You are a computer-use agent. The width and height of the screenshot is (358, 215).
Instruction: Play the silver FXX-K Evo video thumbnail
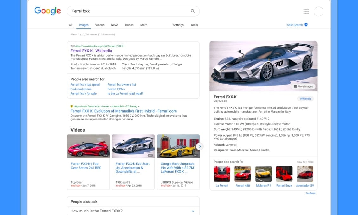pyautogui.click(x=133, y=146)
